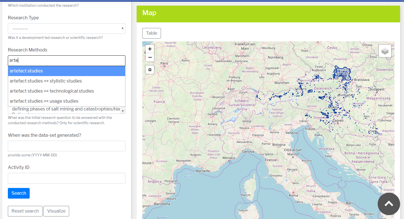Click the Activity ID input box
The height and width of the screenshot is (219, 404).
pos(66,178)
